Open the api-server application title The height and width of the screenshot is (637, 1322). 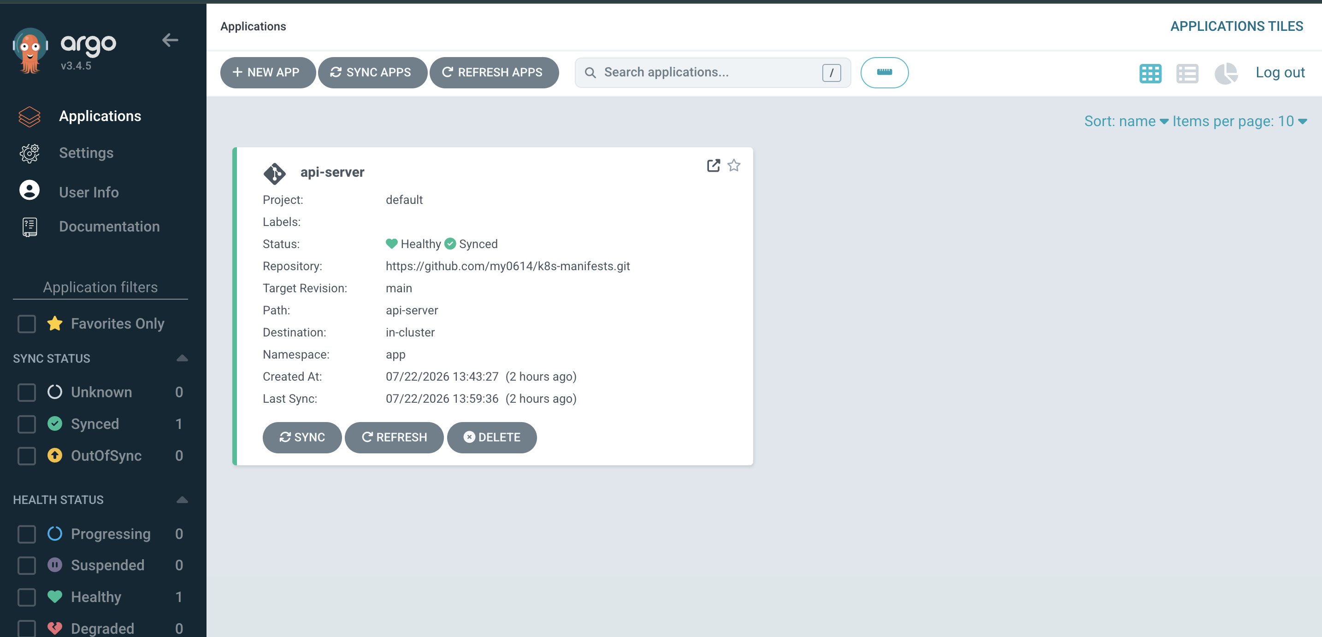(332, 172)
